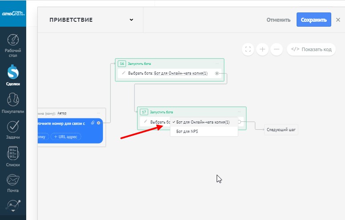Remove the blue message using its x icon
This screenshot has width=345, height=220.
(99, 123)
